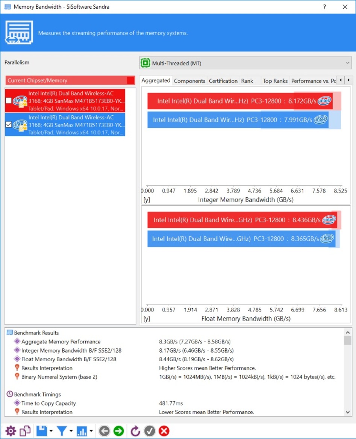
Task: Expand the arrow next to the save icon
Action: coord(51,431)
